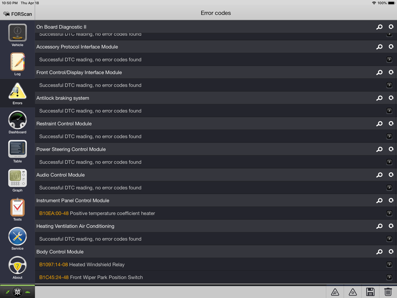The height and width of the screenshot is (298, 397).
Task: Search Accessory Protocol Interface Module
Action: pos(379,47)
